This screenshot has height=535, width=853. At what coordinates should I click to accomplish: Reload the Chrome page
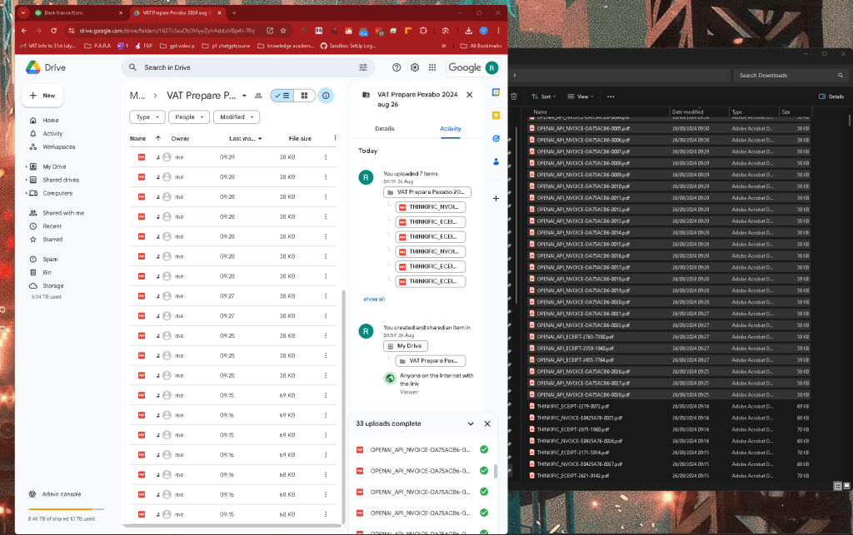(53, 31)
